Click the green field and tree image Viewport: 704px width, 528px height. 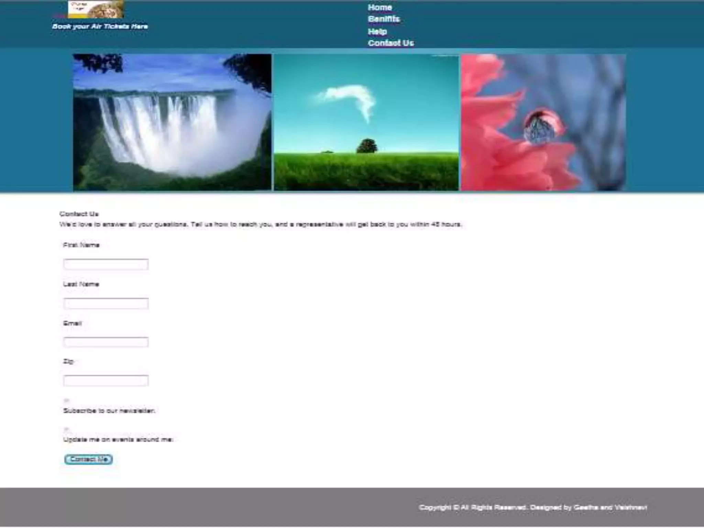[x=366, y=123]
